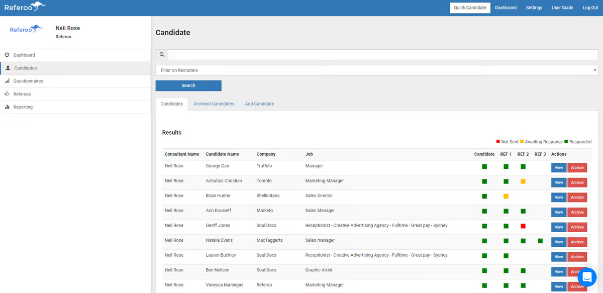Viewport: 603px width, 293px height.
Task: Click company cell Marketo
Action: coord(265,211)
